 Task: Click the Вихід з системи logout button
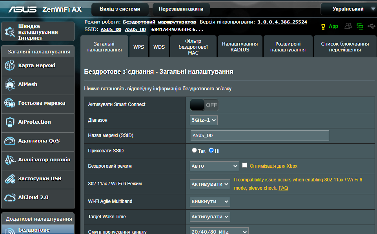click(x=120, y=9)
